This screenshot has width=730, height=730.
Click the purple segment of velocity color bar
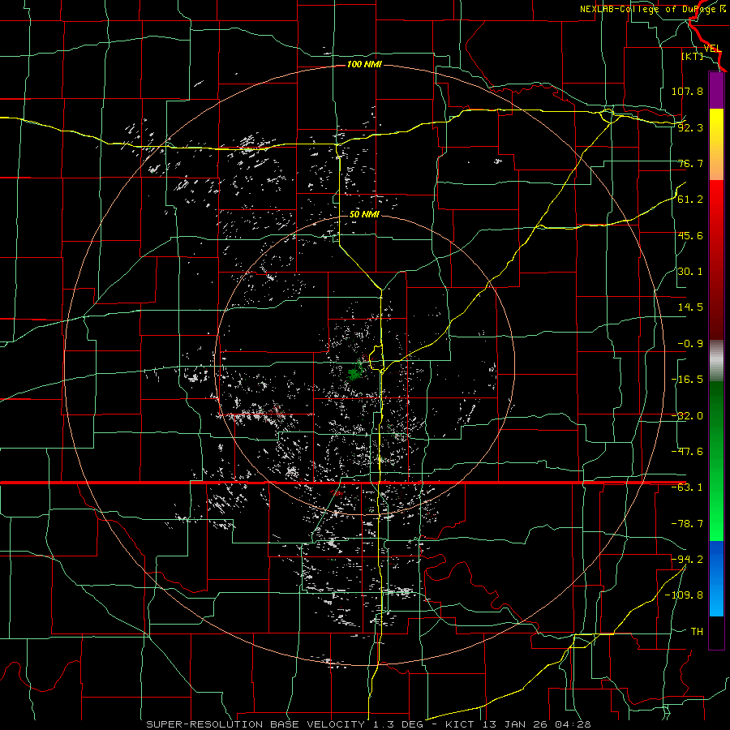[x=716, y=90]
